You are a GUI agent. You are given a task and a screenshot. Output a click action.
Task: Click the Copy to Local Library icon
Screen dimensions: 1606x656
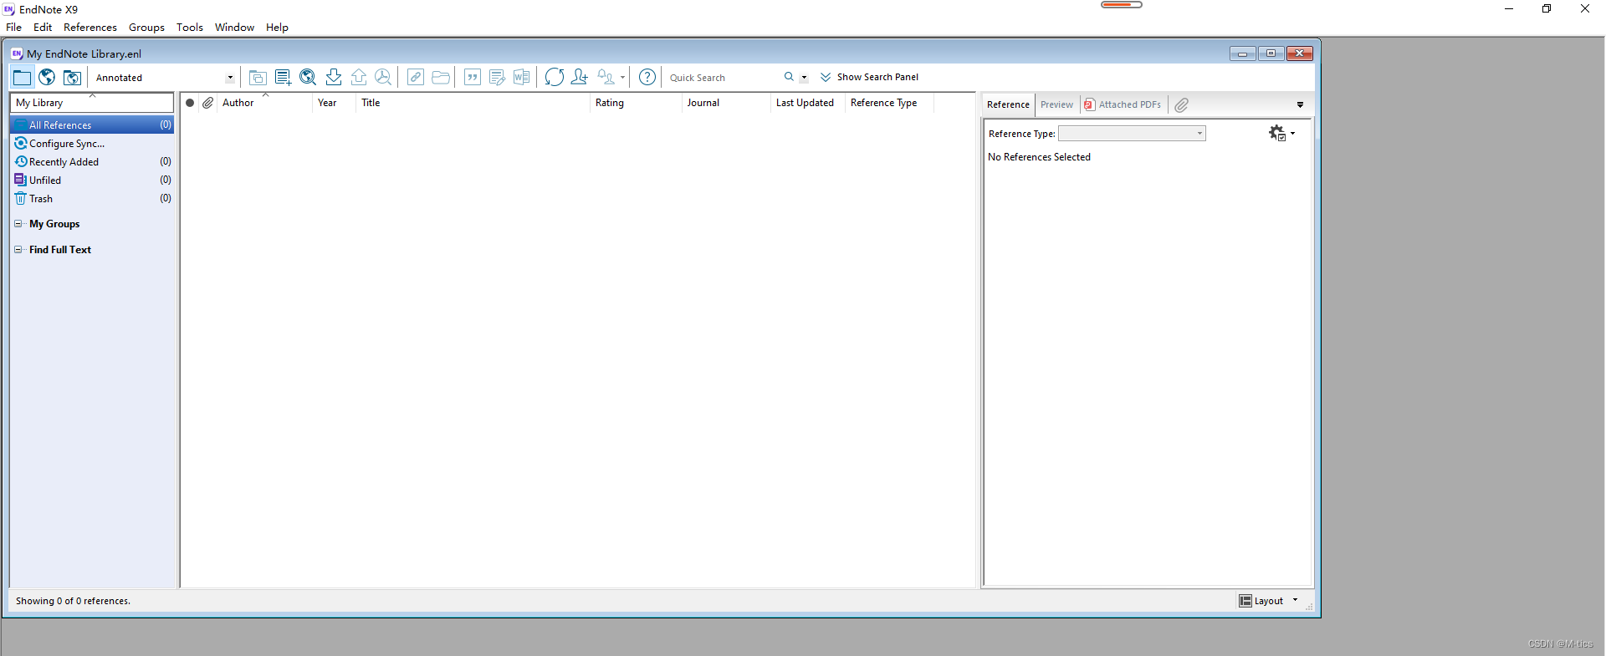pos(258,78)
